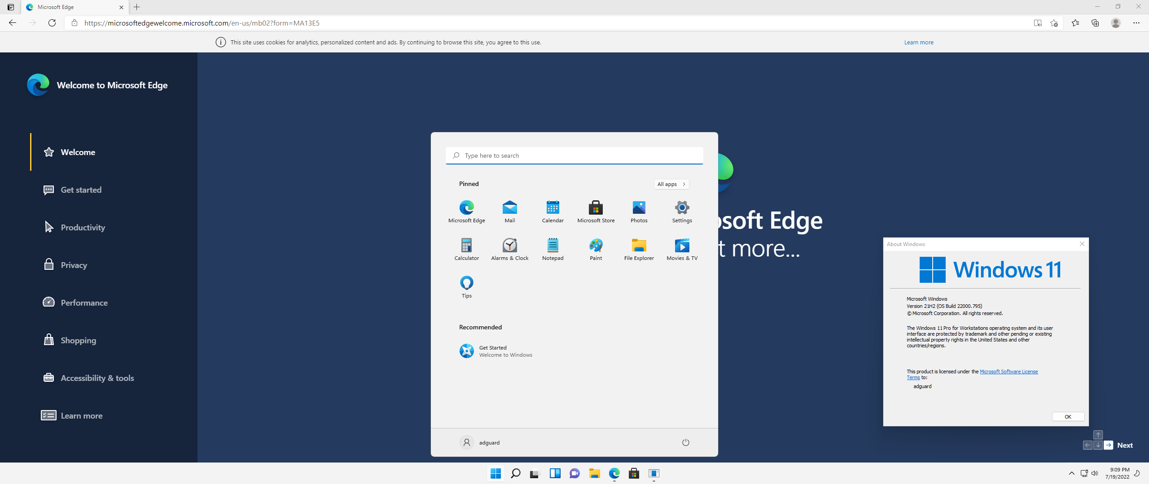Open the Productivity section
The width and height of the screenshot is (1149, 484).
click(x=74, y=227)
